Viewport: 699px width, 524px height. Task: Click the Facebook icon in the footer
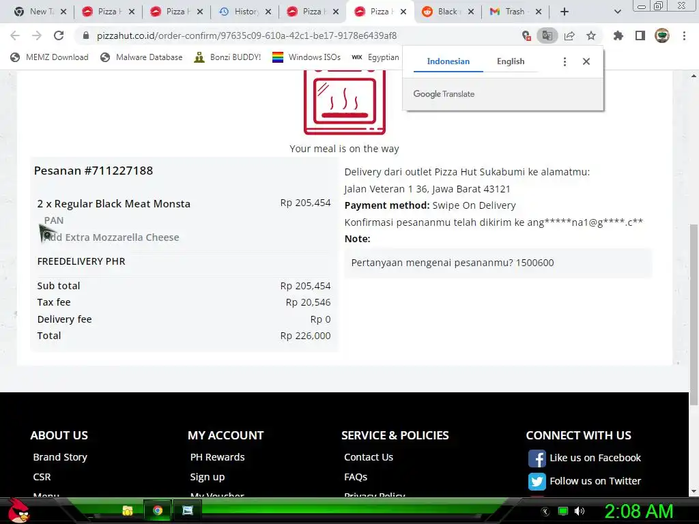point(537,458)
